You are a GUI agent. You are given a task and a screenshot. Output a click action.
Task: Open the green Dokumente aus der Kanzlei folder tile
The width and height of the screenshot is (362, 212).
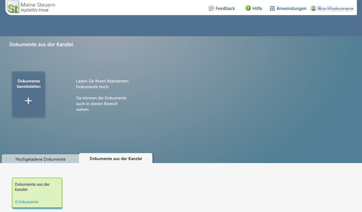tap(37, 191)
